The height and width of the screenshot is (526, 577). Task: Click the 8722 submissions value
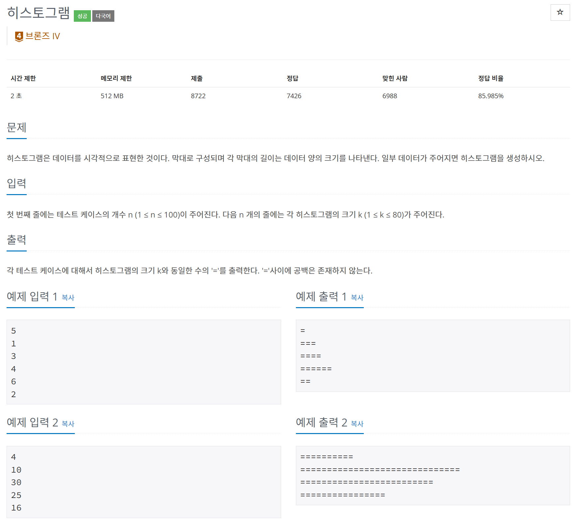[x=198, y=96]
